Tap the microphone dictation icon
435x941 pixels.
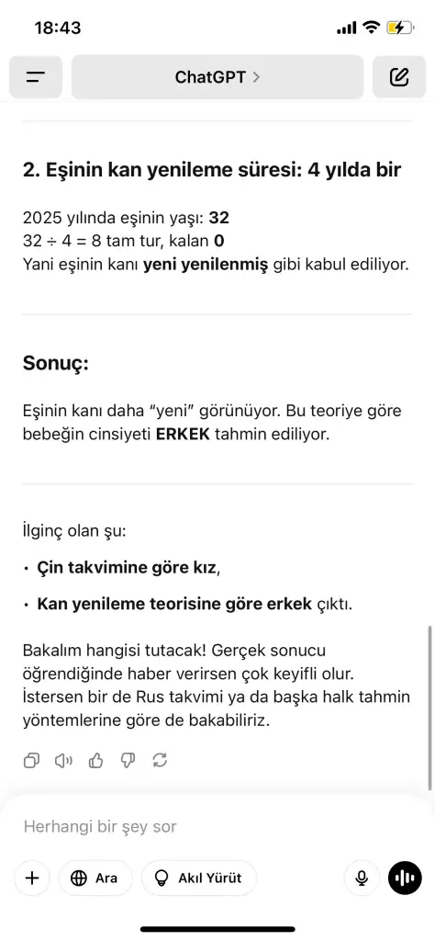pyautogui.click(x=362, y=878)
